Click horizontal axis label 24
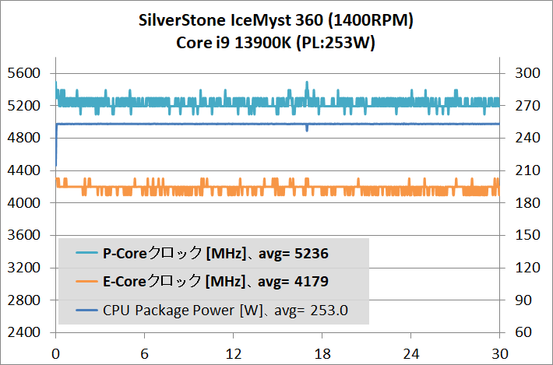This screenshot has height=365, width=553. pos(411,354)
